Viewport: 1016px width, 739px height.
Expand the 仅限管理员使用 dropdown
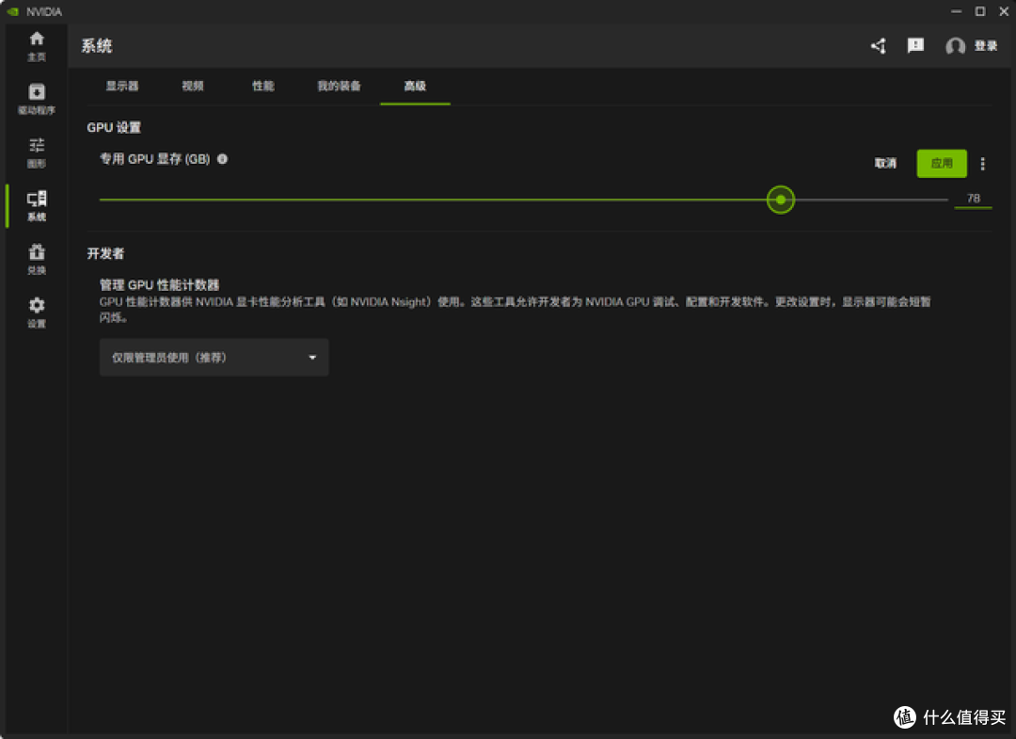tap(214, 357)
